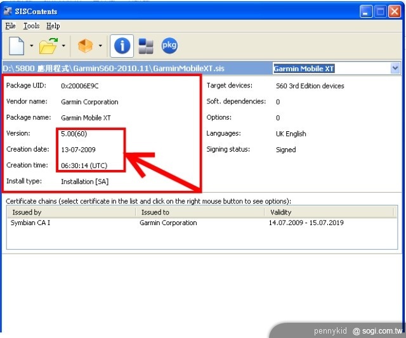
Task: Click the SISContents title bar app icon
Action: 8,11
